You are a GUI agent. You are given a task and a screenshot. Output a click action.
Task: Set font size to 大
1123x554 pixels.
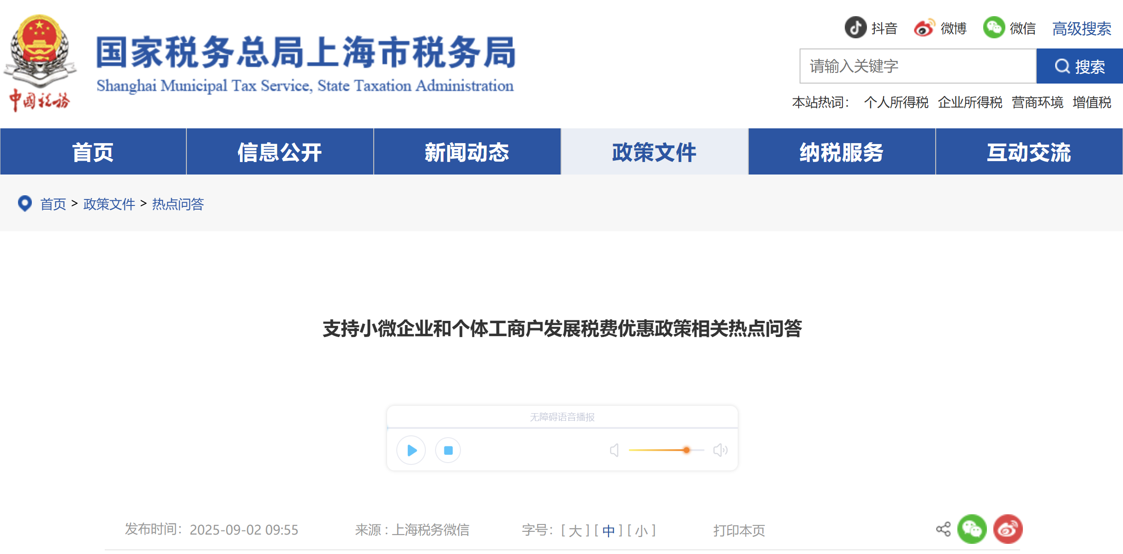[574, 530]
